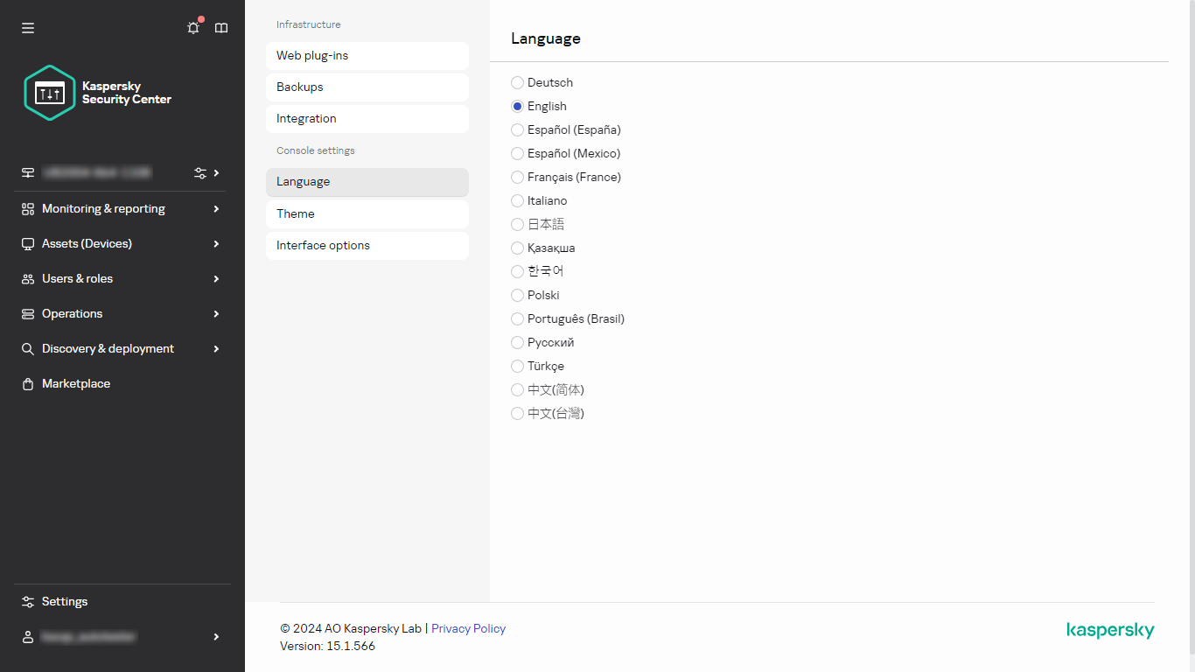The image size is (1195, 672).
Task: Select the Türkçe radio control
Action: pos(517,366)
